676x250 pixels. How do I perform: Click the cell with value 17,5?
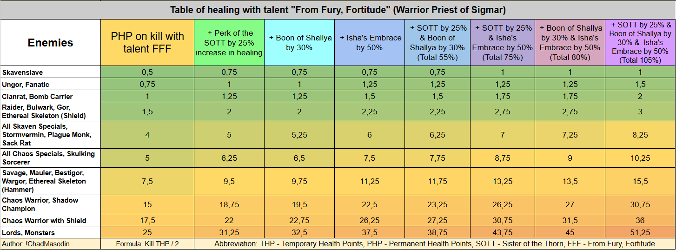(x=147, y=221)
